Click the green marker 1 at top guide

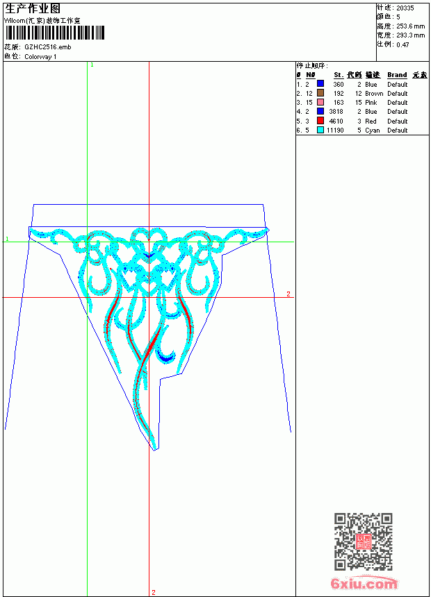[92, 65]
